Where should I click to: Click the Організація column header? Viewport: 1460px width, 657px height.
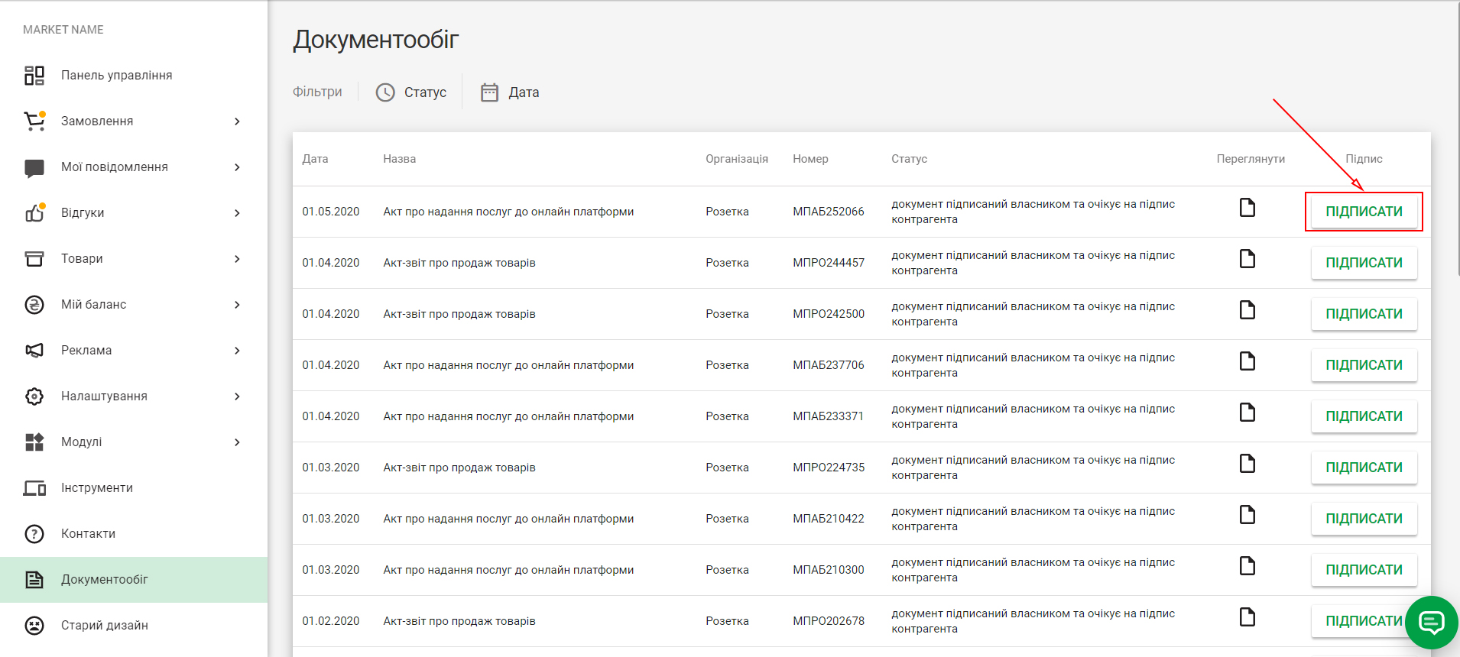pos(737,159)
